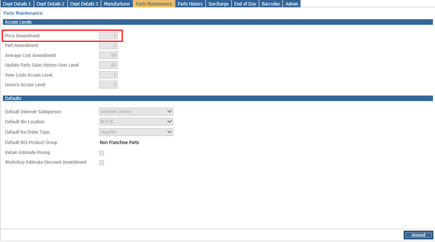
Task: Select the Barcodes tab
Action: pyautogui.click(x=271, y=4)
